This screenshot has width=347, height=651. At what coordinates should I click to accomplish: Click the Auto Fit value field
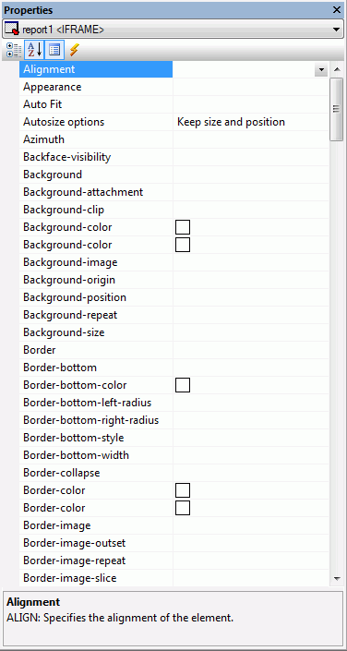[251, 104]
